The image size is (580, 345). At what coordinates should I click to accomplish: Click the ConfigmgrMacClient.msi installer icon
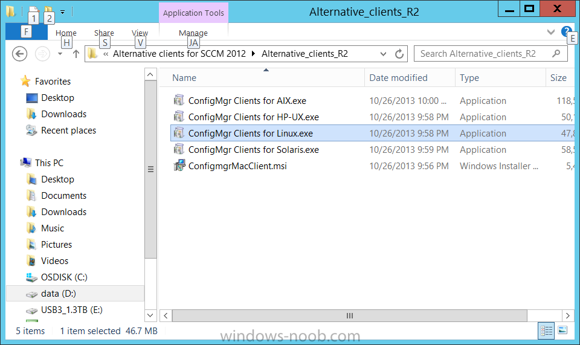[179, 166]
